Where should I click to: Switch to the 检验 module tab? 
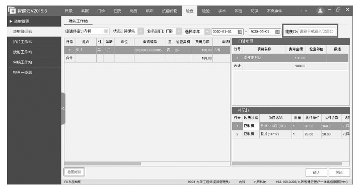pyautogui.click(x=206, y=11)
